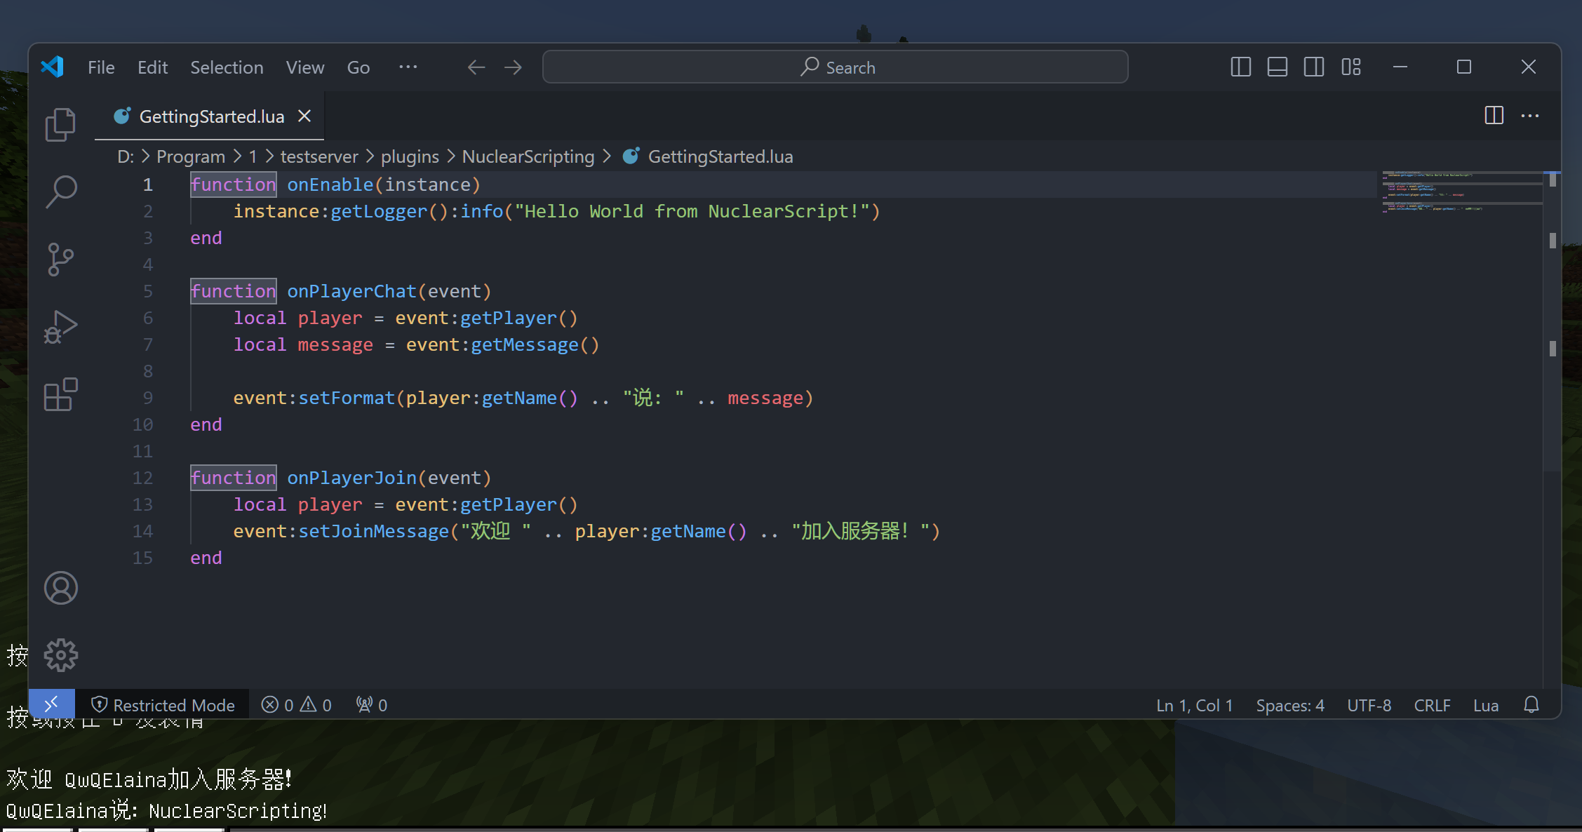Click the ports forwarded indicator
This screenshot has height=832, width=1582.
point(372,705)
